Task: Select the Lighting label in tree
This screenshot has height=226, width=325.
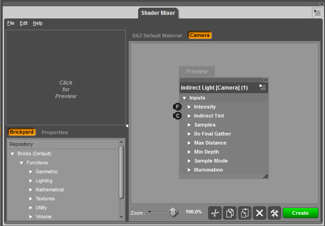Action: tap(44, 181)
